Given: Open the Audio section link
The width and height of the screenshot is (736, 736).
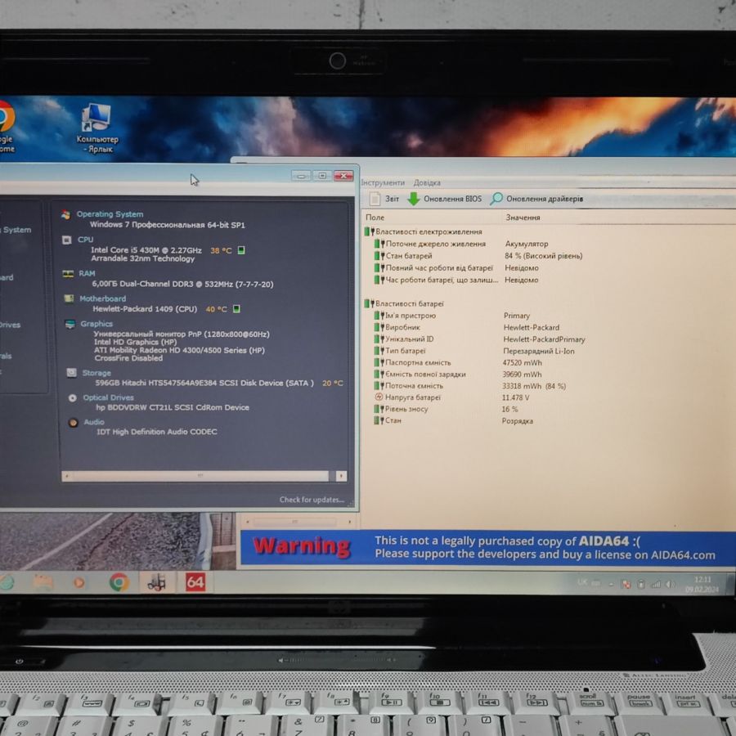Looking at the screenshot, I should tap(94, 422).
